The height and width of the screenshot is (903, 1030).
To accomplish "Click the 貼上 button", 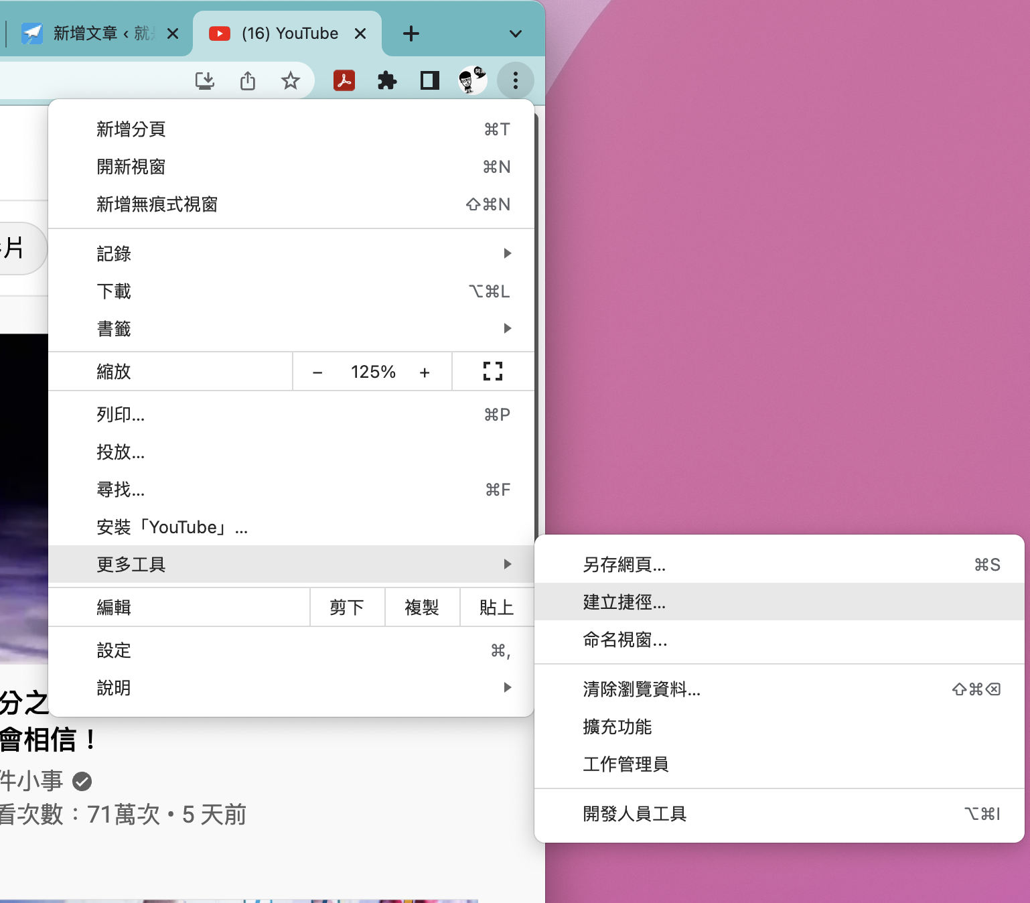I will point(497,608).
